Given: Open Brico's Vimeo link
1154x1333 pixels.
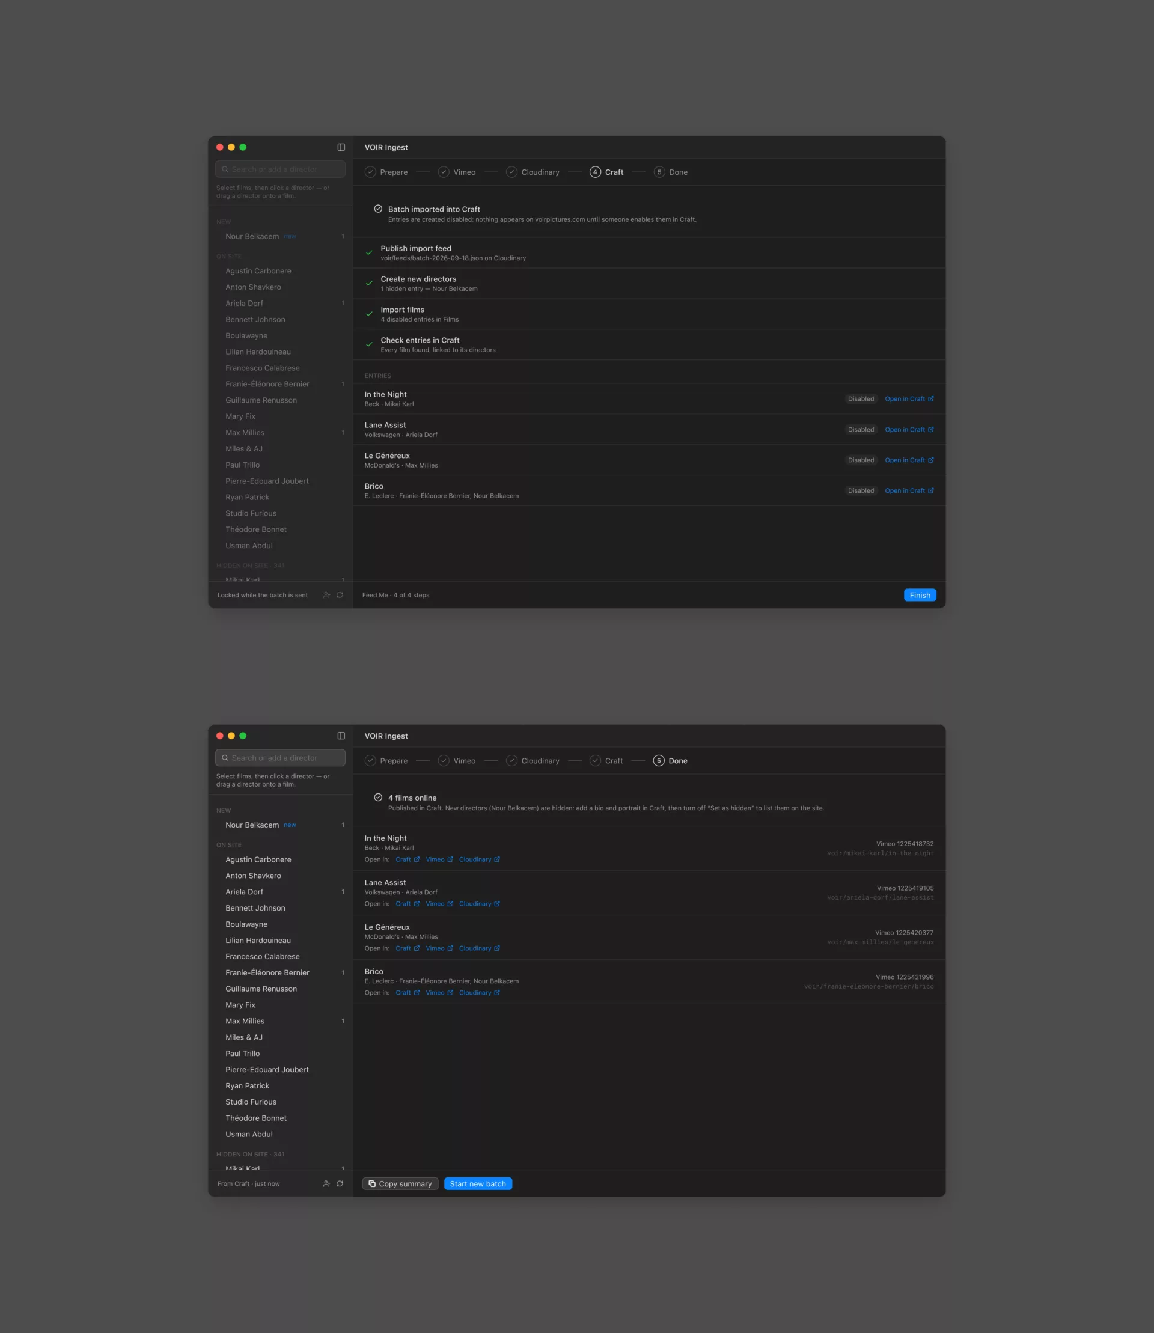Looking at the screenshot, I should tap(439, 993).
